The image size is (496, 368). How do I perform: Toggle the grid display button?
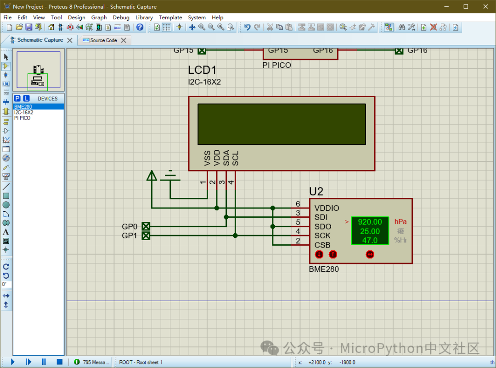166,27
